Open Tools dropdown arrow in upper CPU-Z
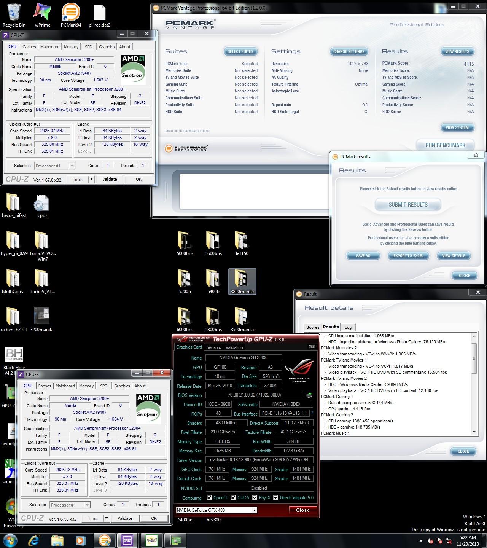Image resolution: width=487 pixels, height=548 pixels. click(x=91, y=179)
